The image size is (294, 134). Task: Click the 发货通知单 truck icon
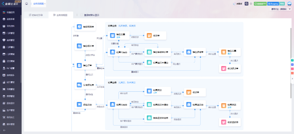point(79,85)
